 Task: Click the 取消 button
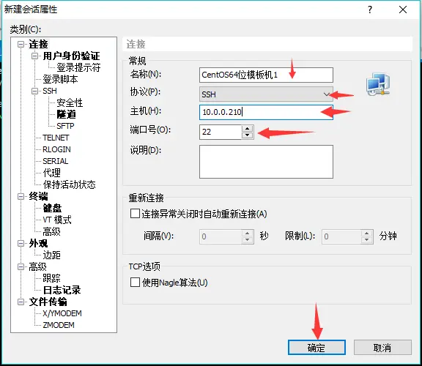382,348
